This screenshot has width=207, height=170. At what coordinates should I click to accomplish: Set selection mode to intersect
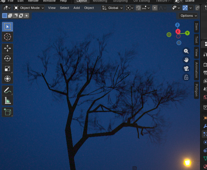point(27,16)
